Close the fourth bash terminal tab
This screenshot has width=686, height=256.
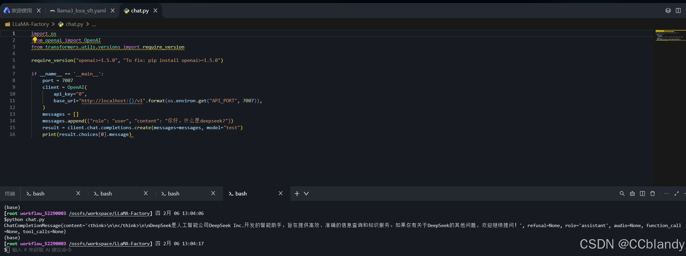pyautogui.click(x=281, y=193)
